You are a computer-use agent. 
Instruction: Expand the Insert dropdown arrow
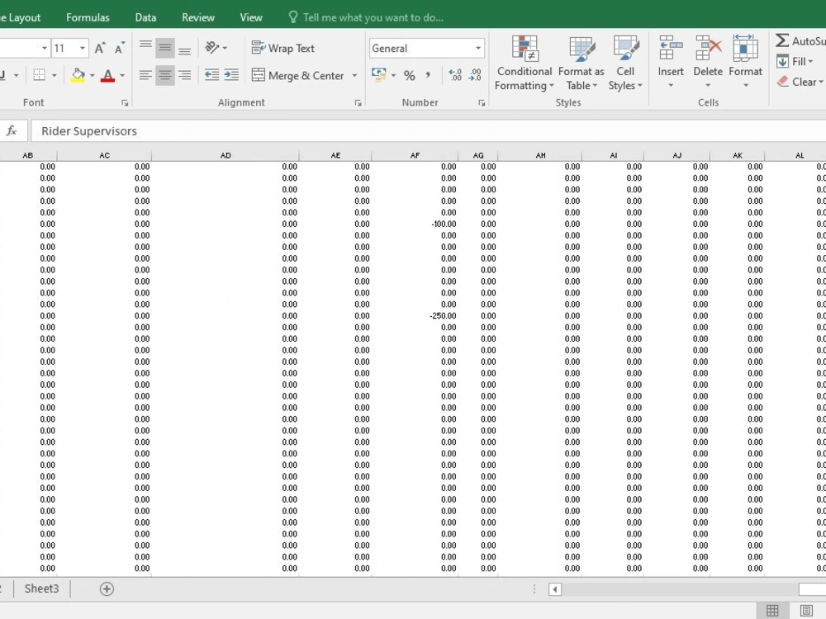pos(671,85)
